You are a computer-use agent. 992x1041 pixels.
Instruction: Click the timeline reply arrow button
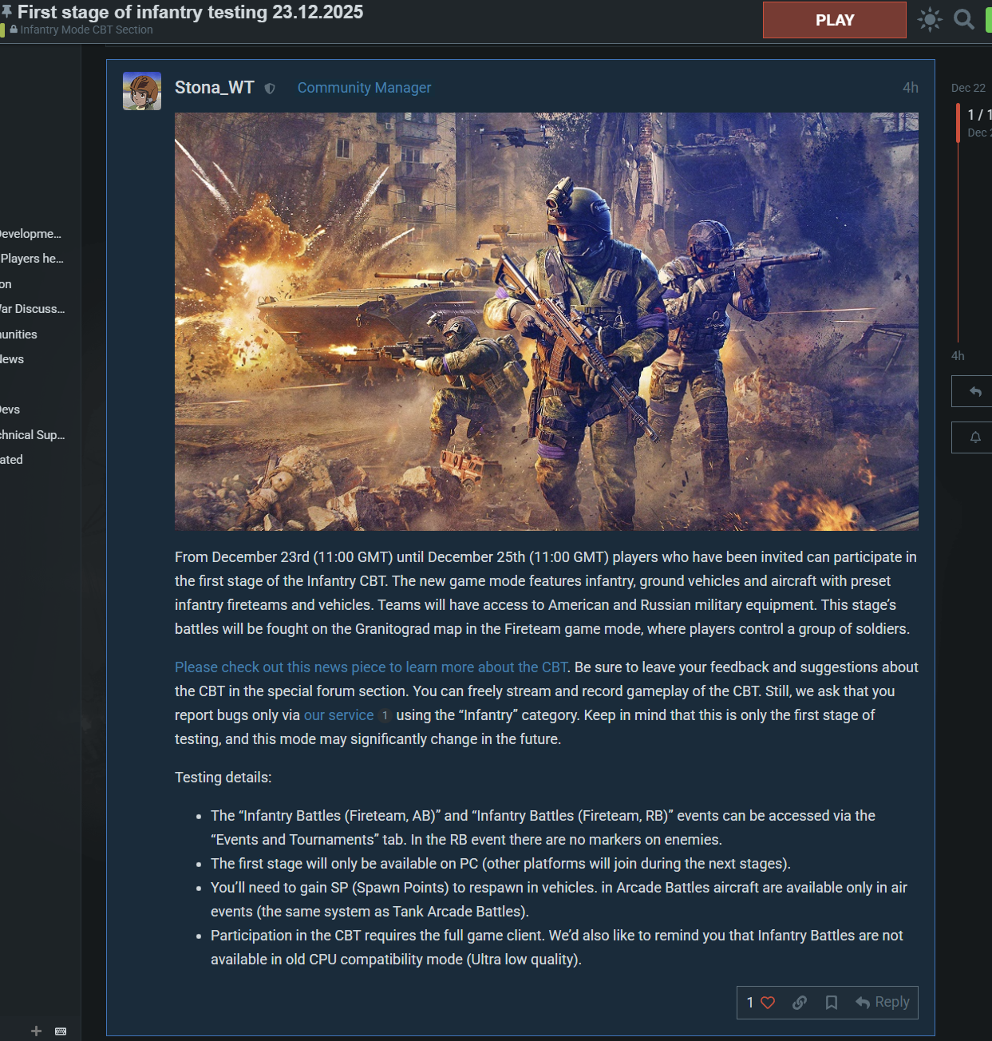pos(974,392)
